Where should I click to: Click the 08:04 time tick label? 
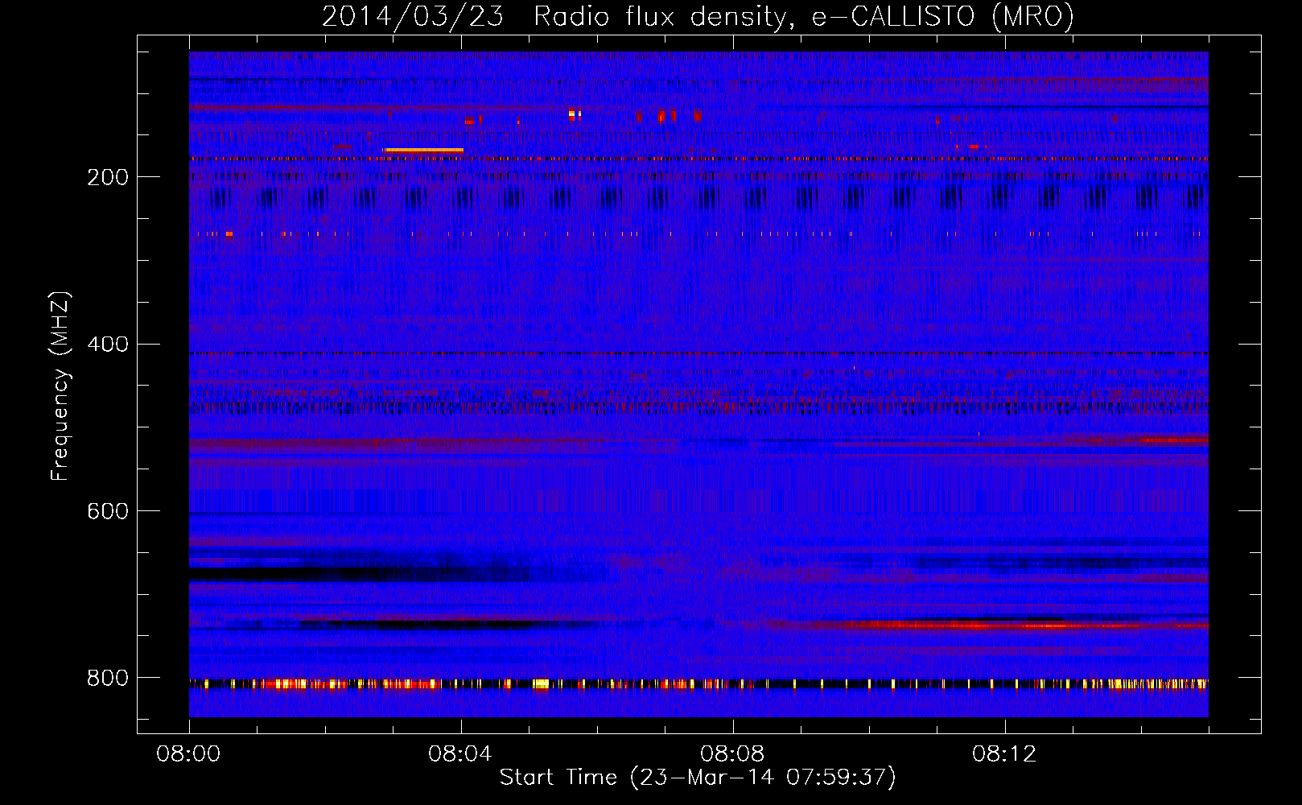pyautogui.click(x=460, y=754)
